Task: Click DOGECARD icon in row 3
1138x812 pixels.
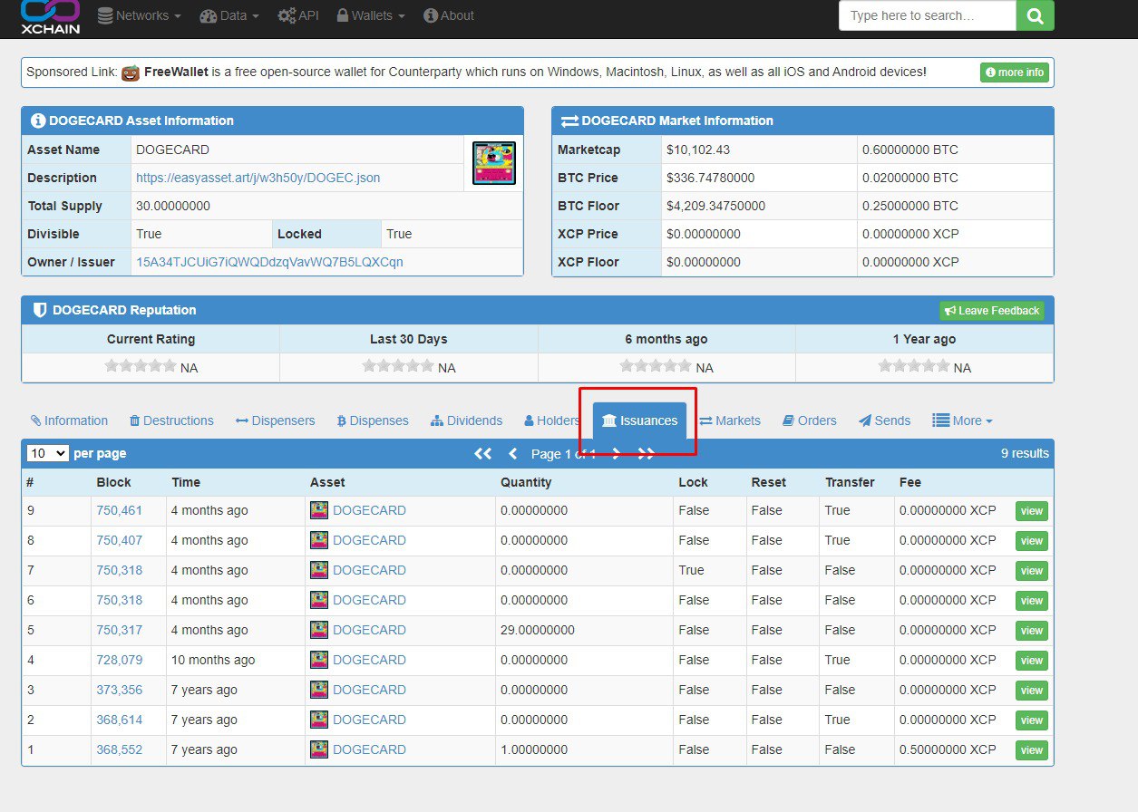Action: click(x=319, y=690)
